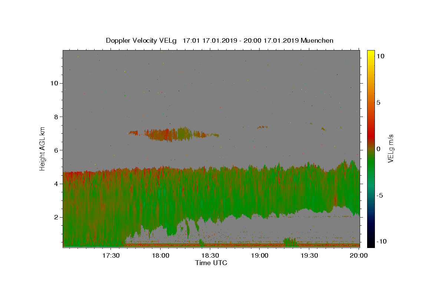The image size is (445, 297).
Task: Click the height tick label 10
Action: tap(55, 83)
